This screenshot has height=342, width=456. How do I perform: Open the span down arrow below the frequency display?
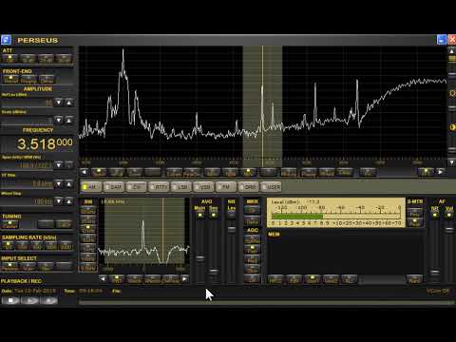point(59,165)
